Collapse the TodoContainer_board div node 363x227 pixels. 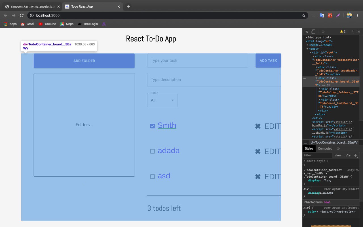316,78
